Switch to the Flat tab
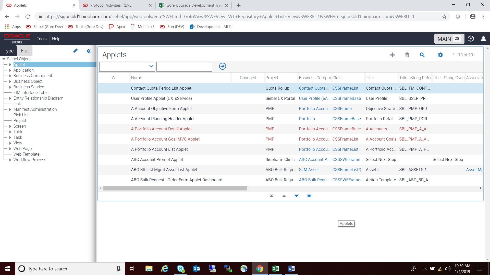 [24, 51]
